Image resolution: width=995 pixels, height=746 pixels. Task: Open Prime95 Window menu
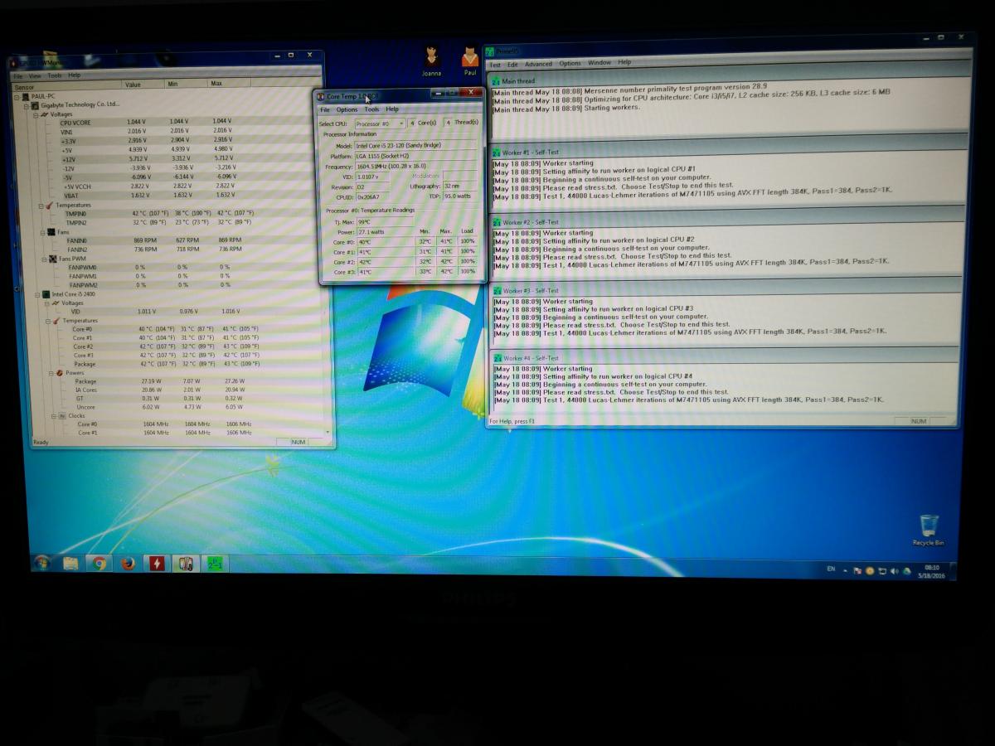pyautogui.click(x=599, y=63)
